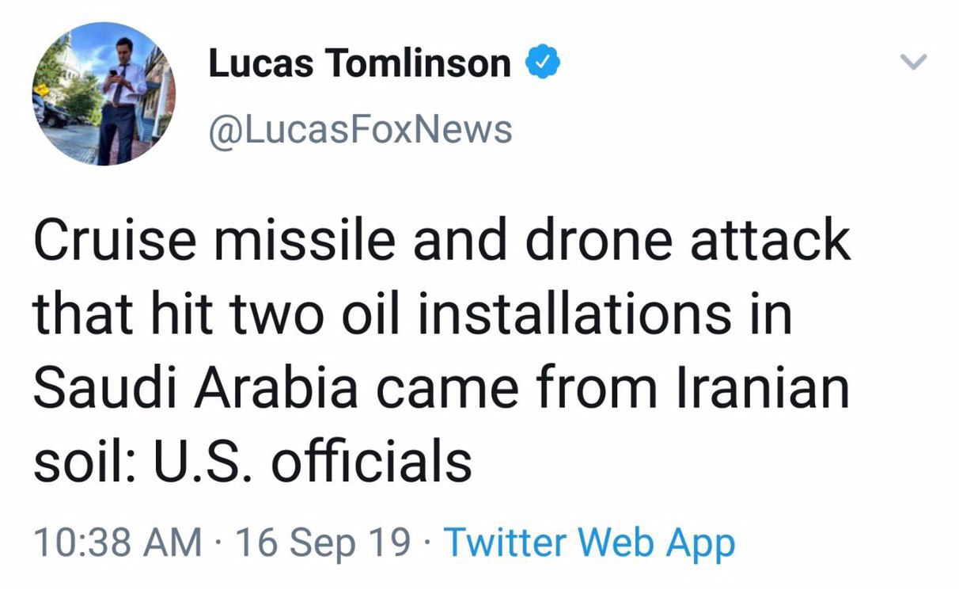
Task: Expand the tweet options chevron
Action: [914, 63]
